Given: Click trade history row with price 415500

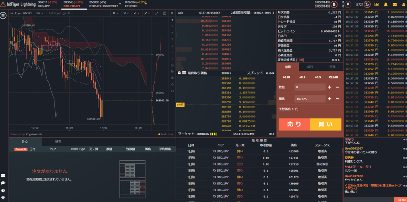Looking at the screenshot, I should pos(260,151).
